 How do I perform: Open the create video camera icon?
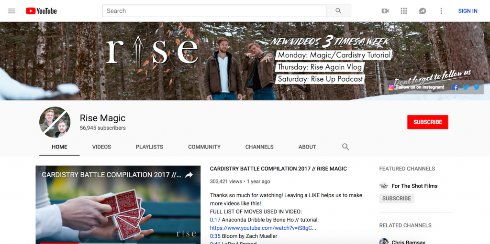tap(385, 11)
